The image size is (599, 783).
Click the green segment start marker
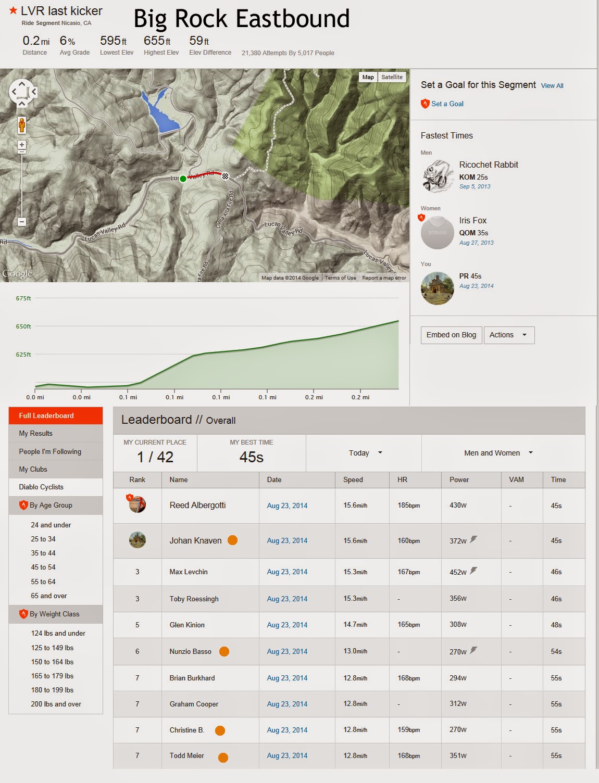(183, 179)
